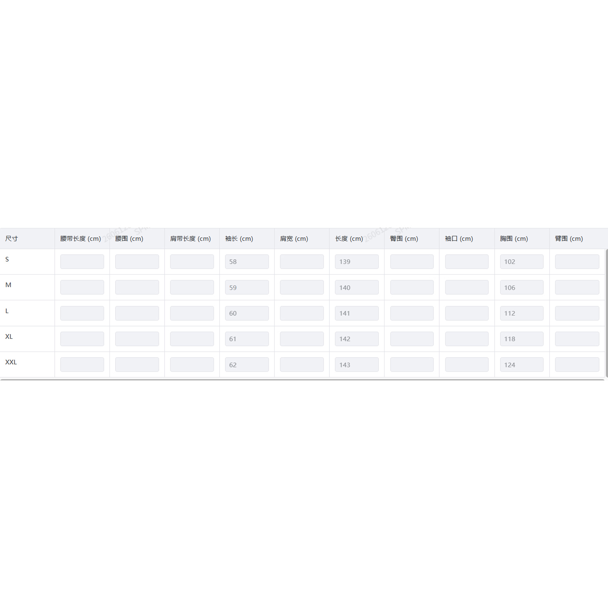This screenshot has width=608, height=608.
Task: Click the M row 长度 field showing 140
Action: tap(356, 288)
